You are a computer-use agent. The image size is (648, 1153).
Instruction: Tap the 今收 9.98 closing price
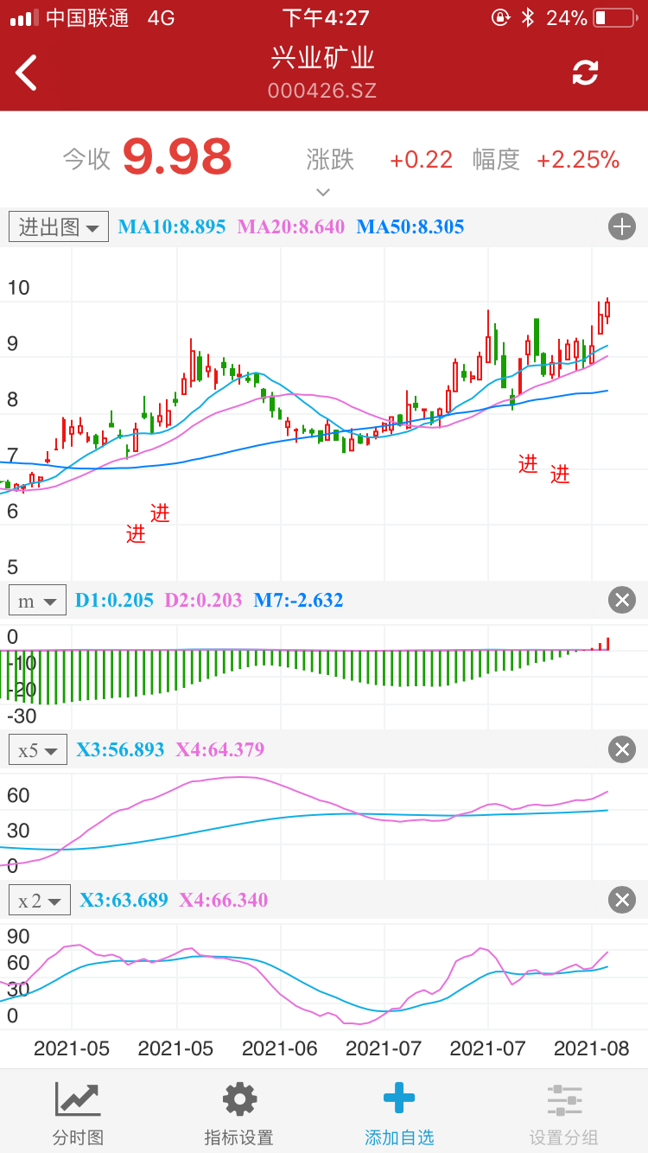point(177,157)
